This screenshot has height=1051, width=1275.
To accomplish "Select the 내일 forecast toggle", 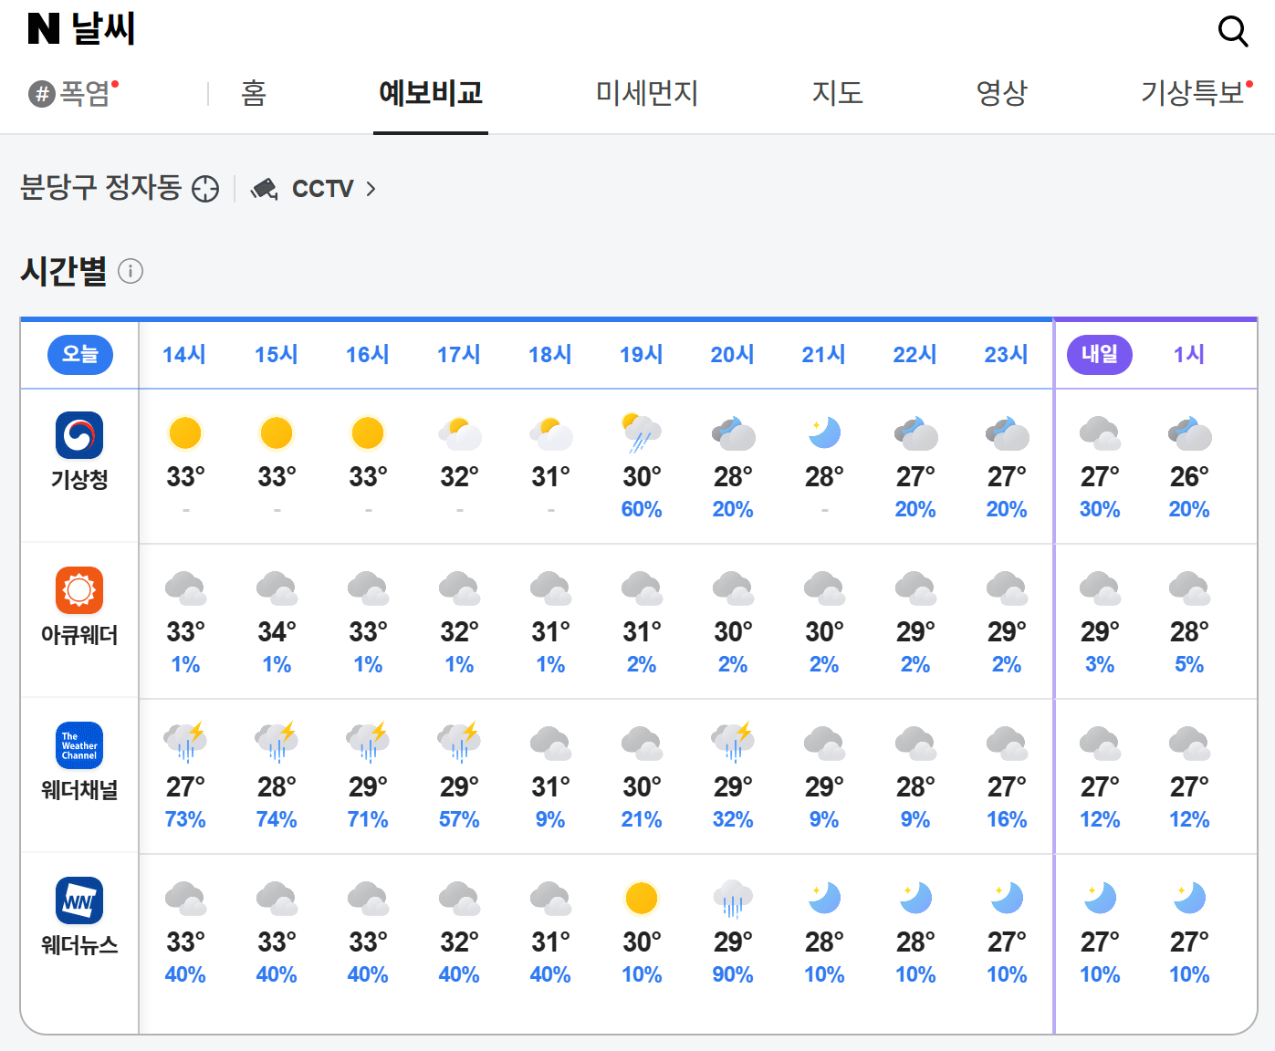I will click(1099, 355).
